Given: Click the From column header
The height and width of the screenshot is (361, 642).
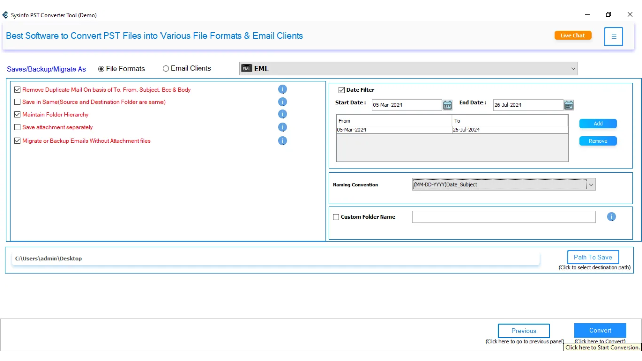Looking at the screenshot, I should pyautogui.click(x=394, y=121).
